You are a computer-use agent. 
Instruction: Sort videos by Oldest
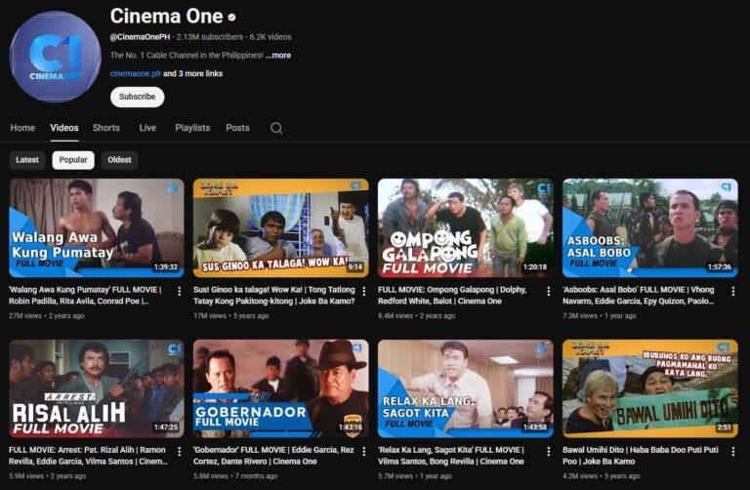click(x=119, y=160)
